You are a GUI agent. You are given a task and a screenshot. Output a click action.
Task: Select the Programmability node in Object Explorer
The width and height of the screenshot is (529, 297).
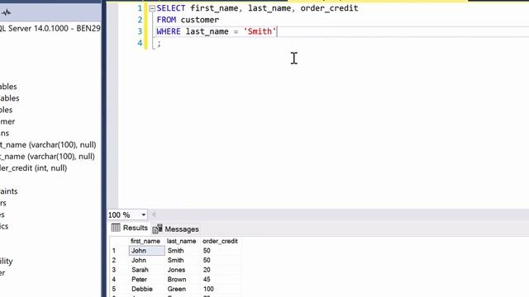pos(7,262)
